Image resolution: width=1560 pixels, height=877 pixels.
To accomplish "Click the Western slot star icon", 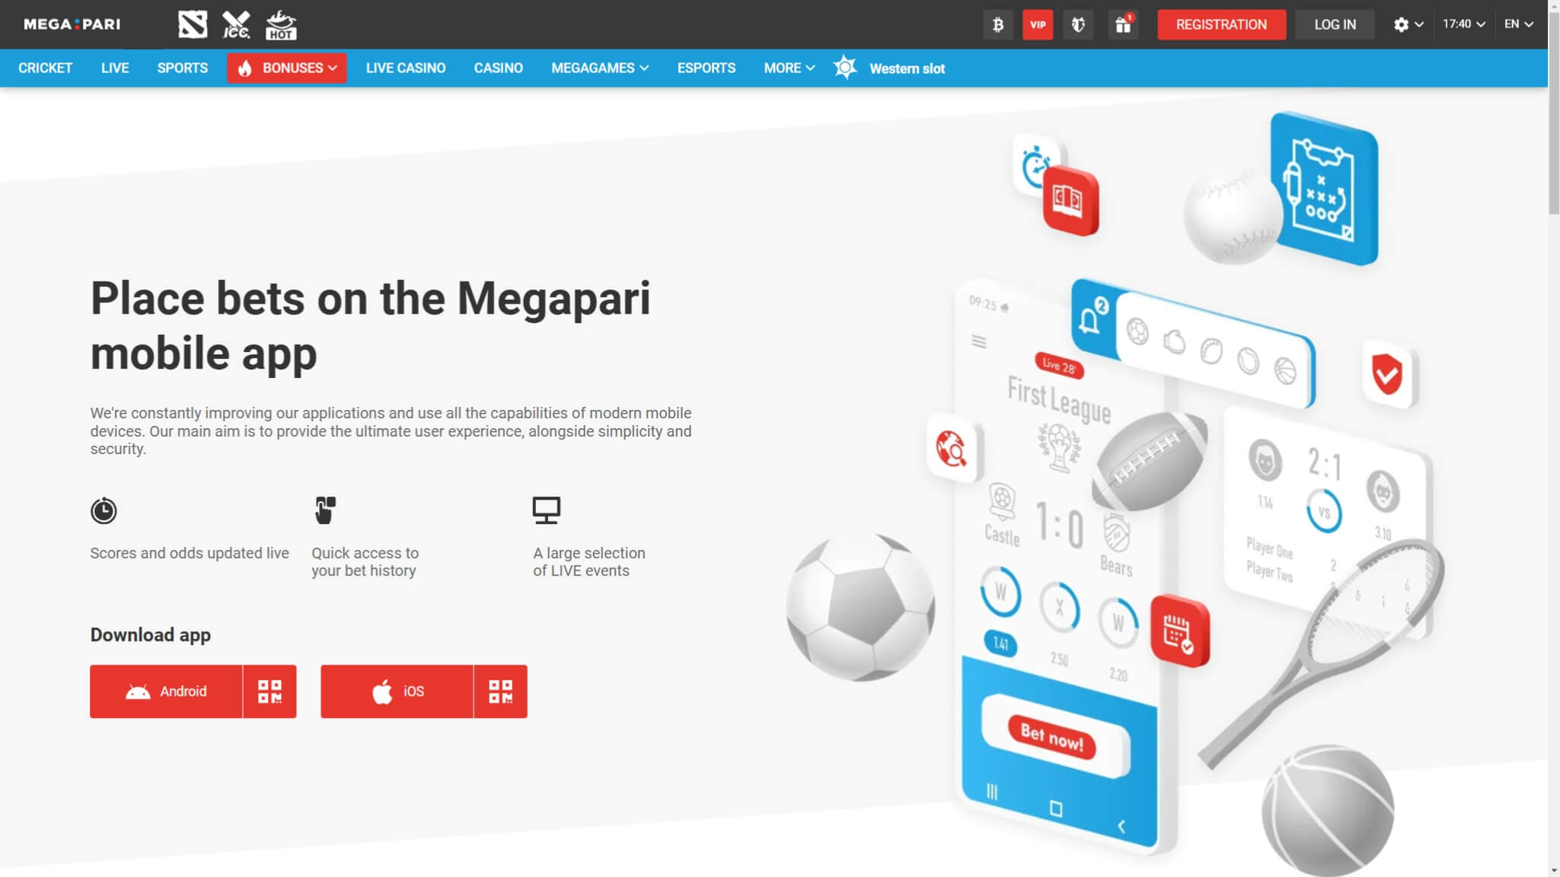I will pyautogui.click(x=845, y=66).
